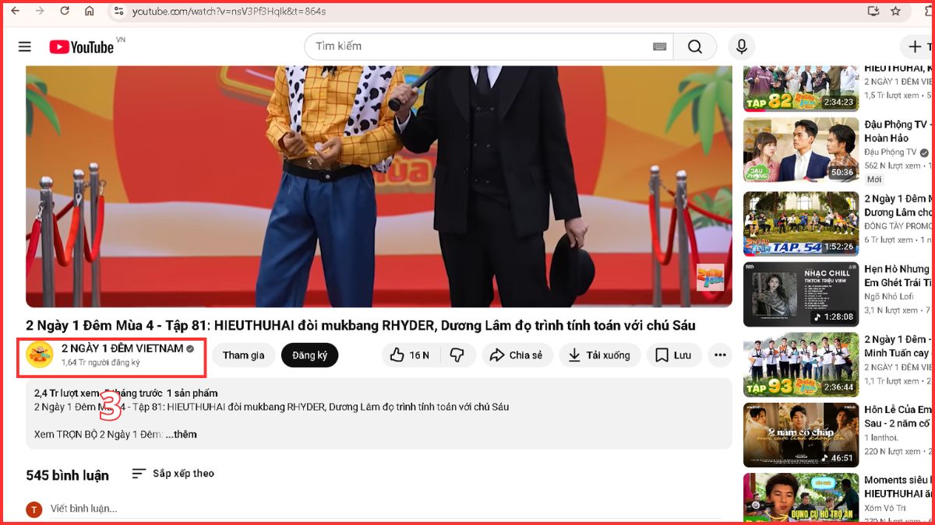Open more video actions via three dots

click(x=719, y=355)
